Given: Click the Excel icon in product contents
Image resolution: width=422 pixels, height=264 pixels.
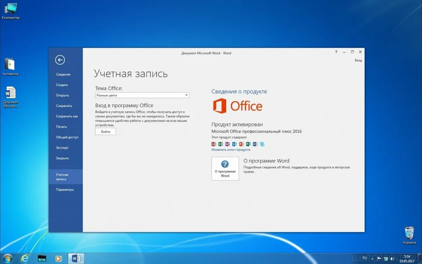Looking at the screenshot, I should click(220, 144).
